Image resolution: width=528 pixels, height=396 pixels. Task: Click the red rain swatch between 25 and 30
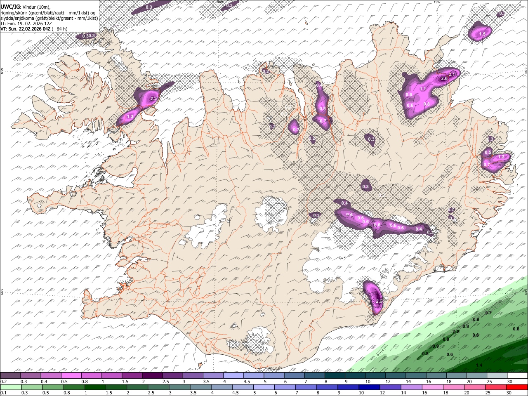tap(496, 387)
